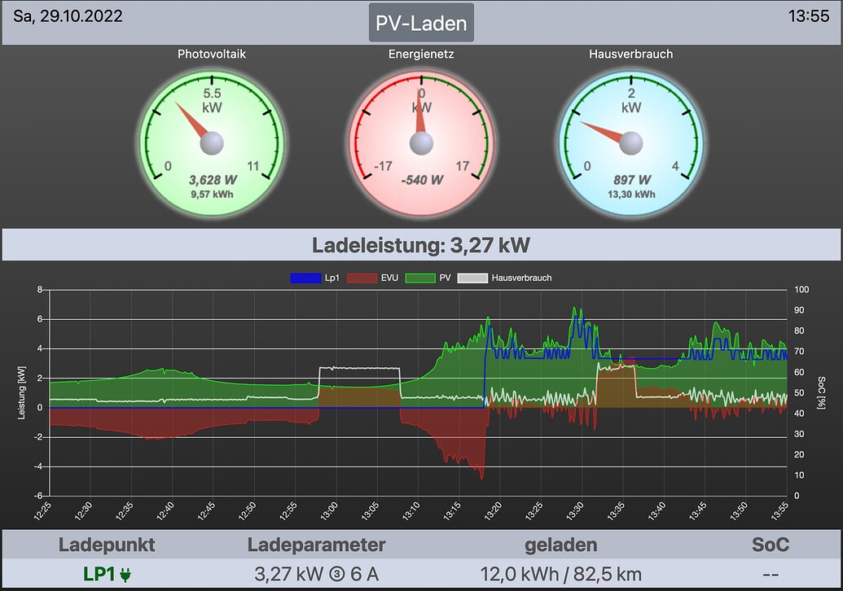Click the circled-3 phase indicator under Ladeparameter
843x591 pixels.
click(336, 575)
